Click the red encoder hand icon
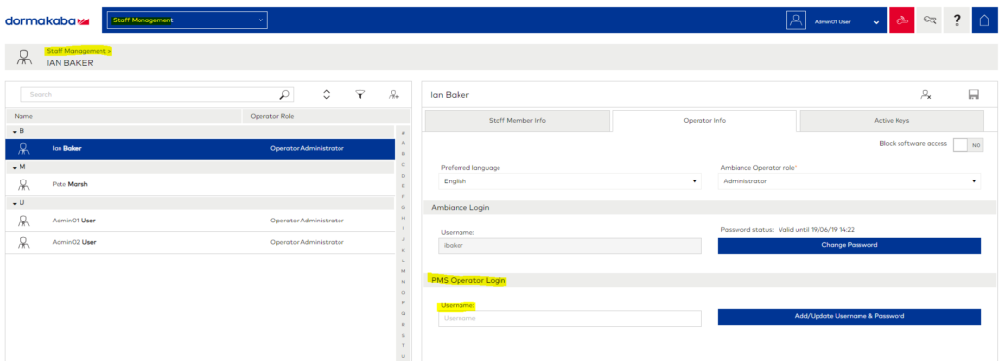999x361 pixels. click(x=900, y=20)
